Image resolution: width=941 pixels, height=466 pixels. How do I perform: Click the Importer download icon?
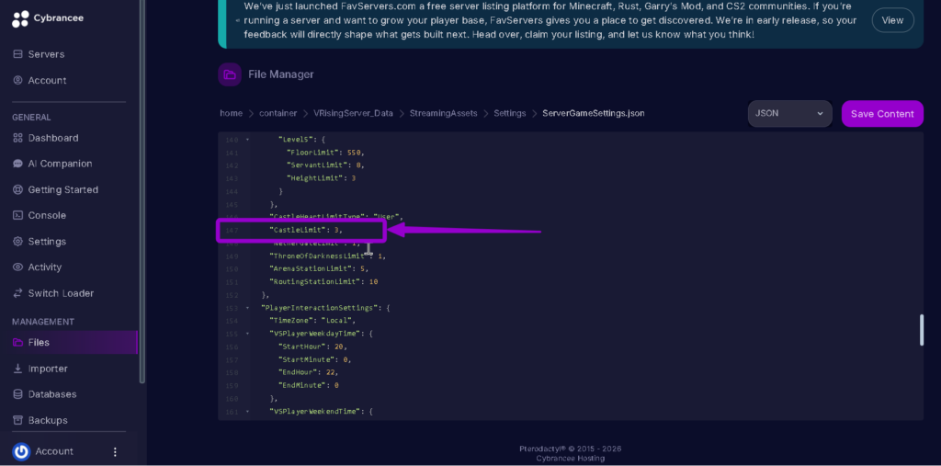click(x=18, y=369)
